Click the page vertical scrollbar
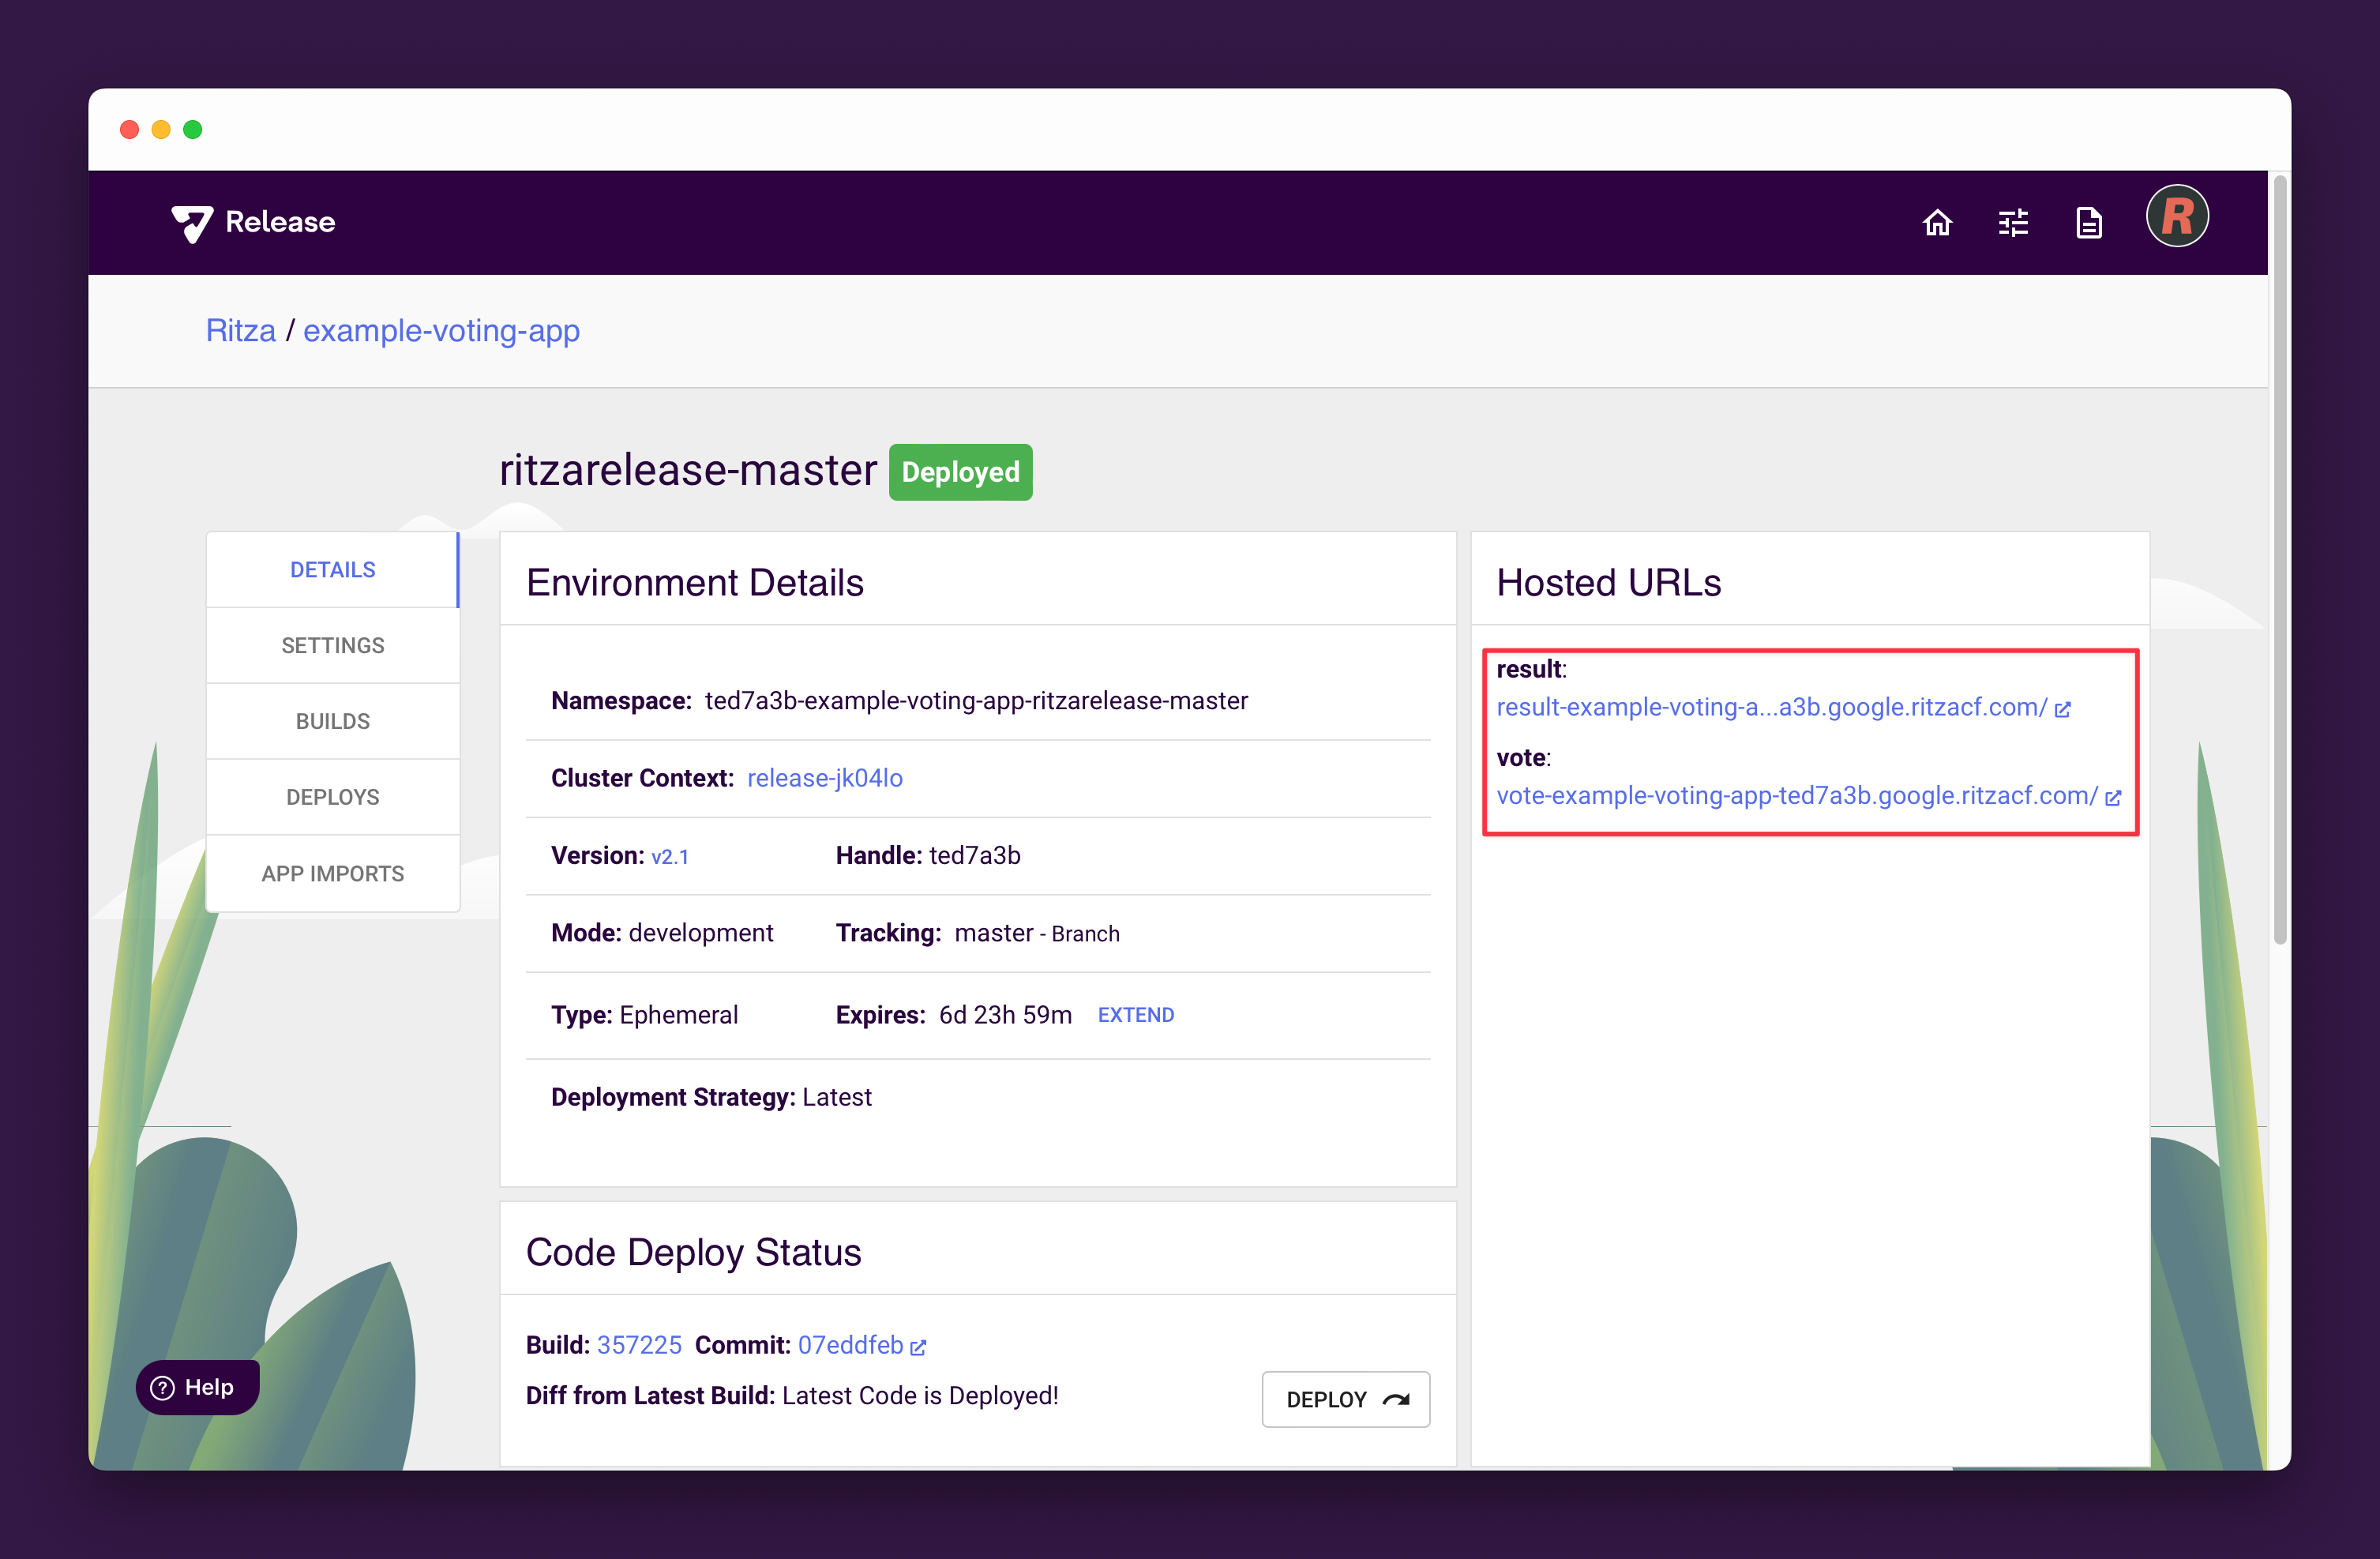2380x1559 pixels. pos(2279,560)
